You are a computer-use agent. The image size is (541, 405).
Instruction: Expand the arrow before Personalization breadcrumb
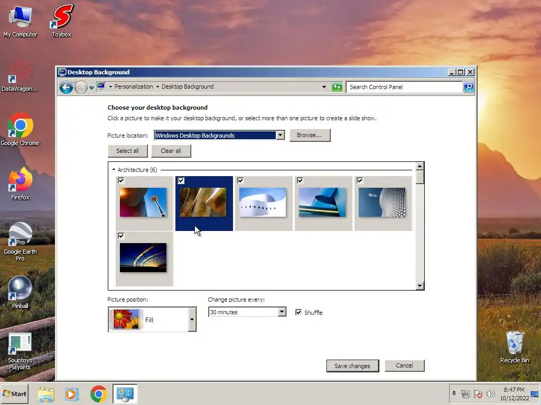click(x=110, y=87)
